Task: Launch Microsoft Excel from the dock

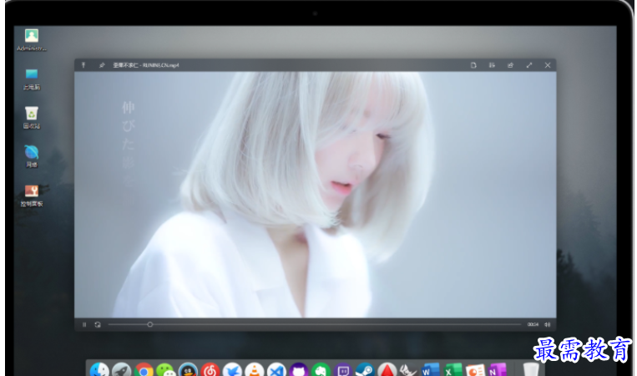Action: pyautogui.click(x=452, y=370)
